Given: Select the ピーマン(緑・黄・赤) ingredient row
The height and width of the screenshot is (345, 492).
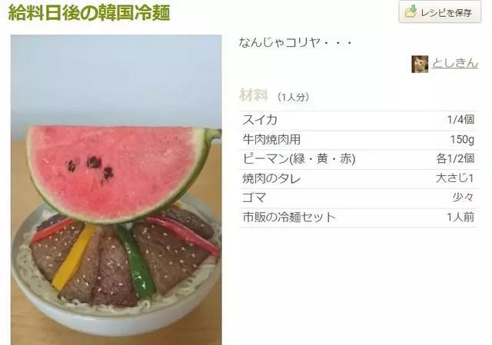Looking at the screenshot, I should pyautogui.click(x=359, y=159).
